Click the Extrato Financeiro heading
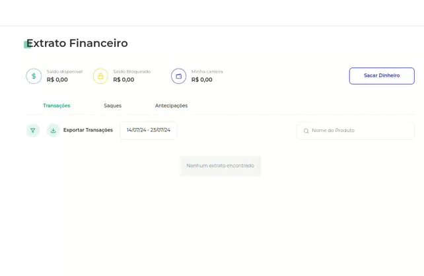This screenshot has height=276, width=424. coord(77,44)
